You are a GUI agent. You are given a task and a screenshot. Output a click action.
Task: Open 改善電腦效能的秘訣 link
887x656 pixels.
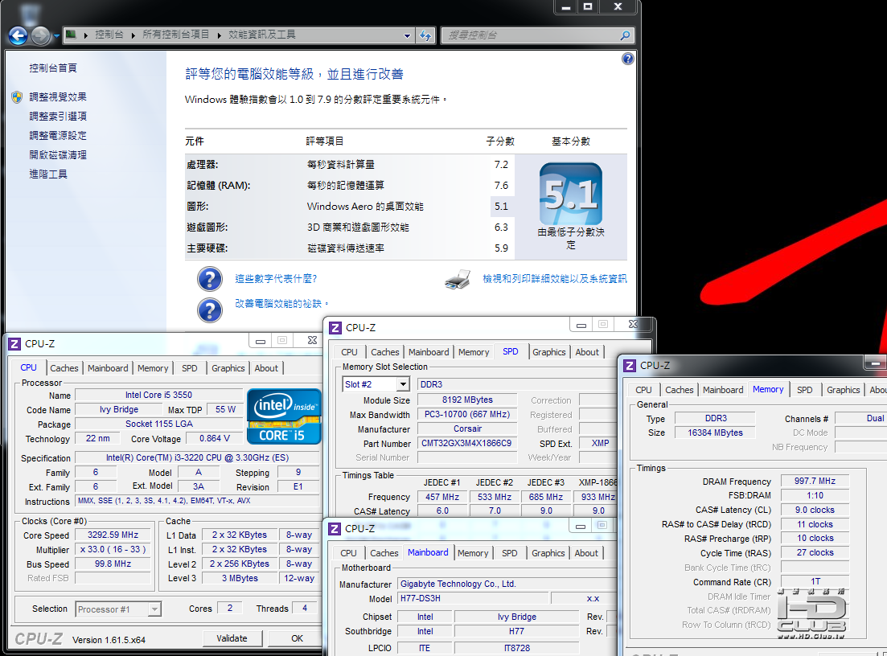click(x=281, y=304)
